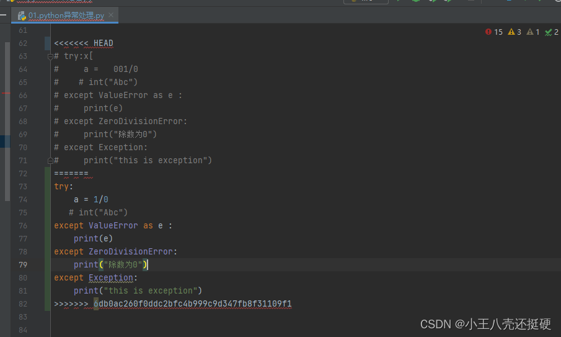
Task: Click line number 72 in the gutter
Action: point(23,173)
